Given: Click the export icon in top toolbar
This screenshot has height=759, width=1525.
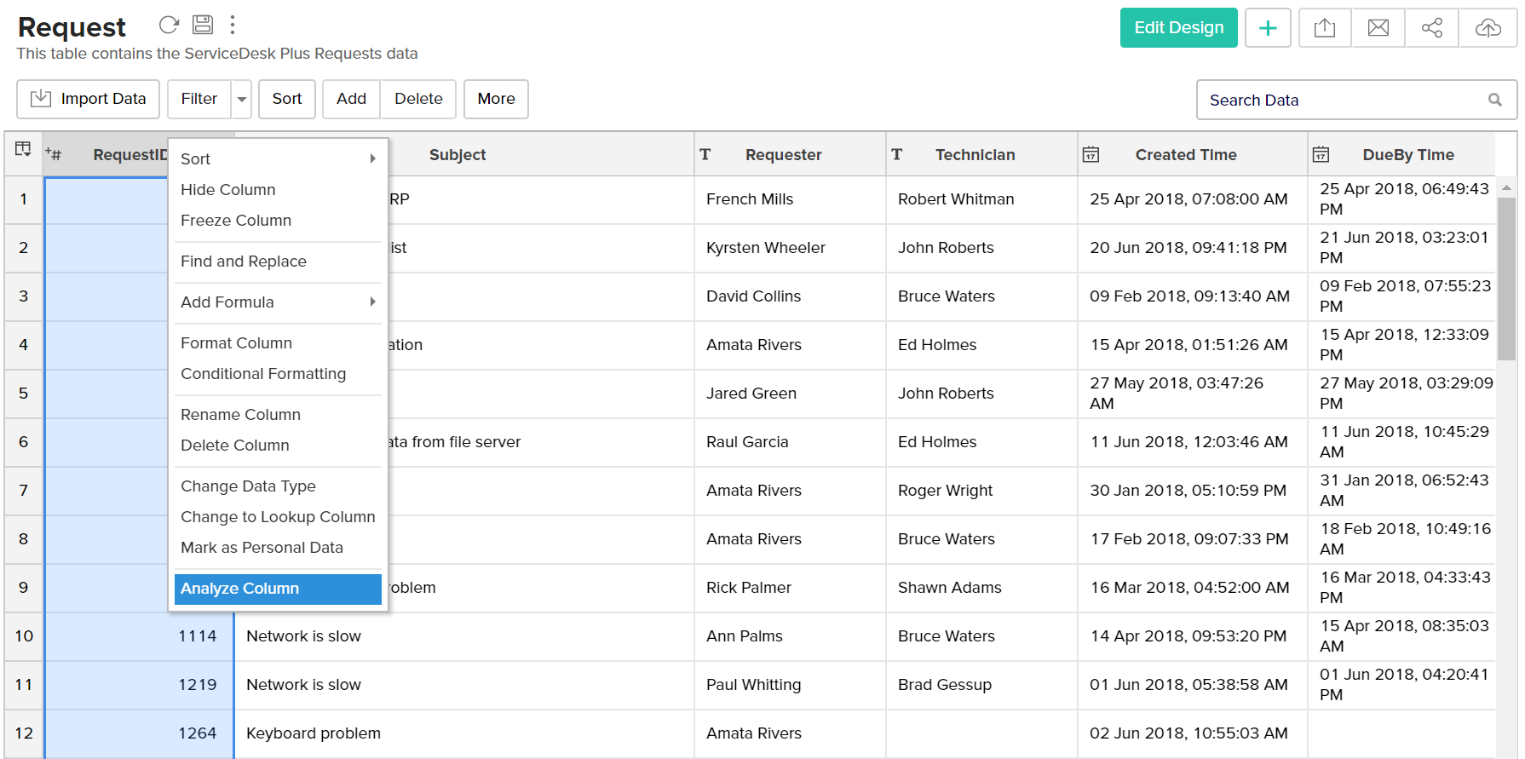Looking at the screenshot, I should click(1325, 28).
